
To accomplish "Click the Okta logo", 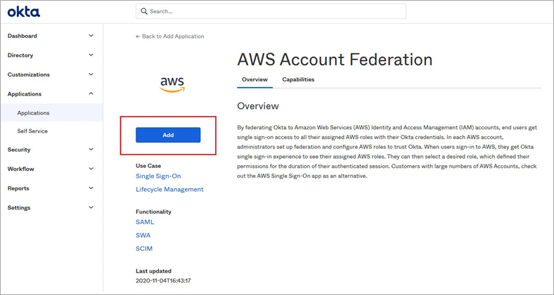I will [x=24, y=12].
